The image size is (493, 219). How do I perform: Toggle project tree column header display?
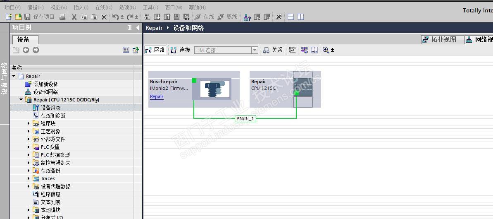click(x=126, y=50)
